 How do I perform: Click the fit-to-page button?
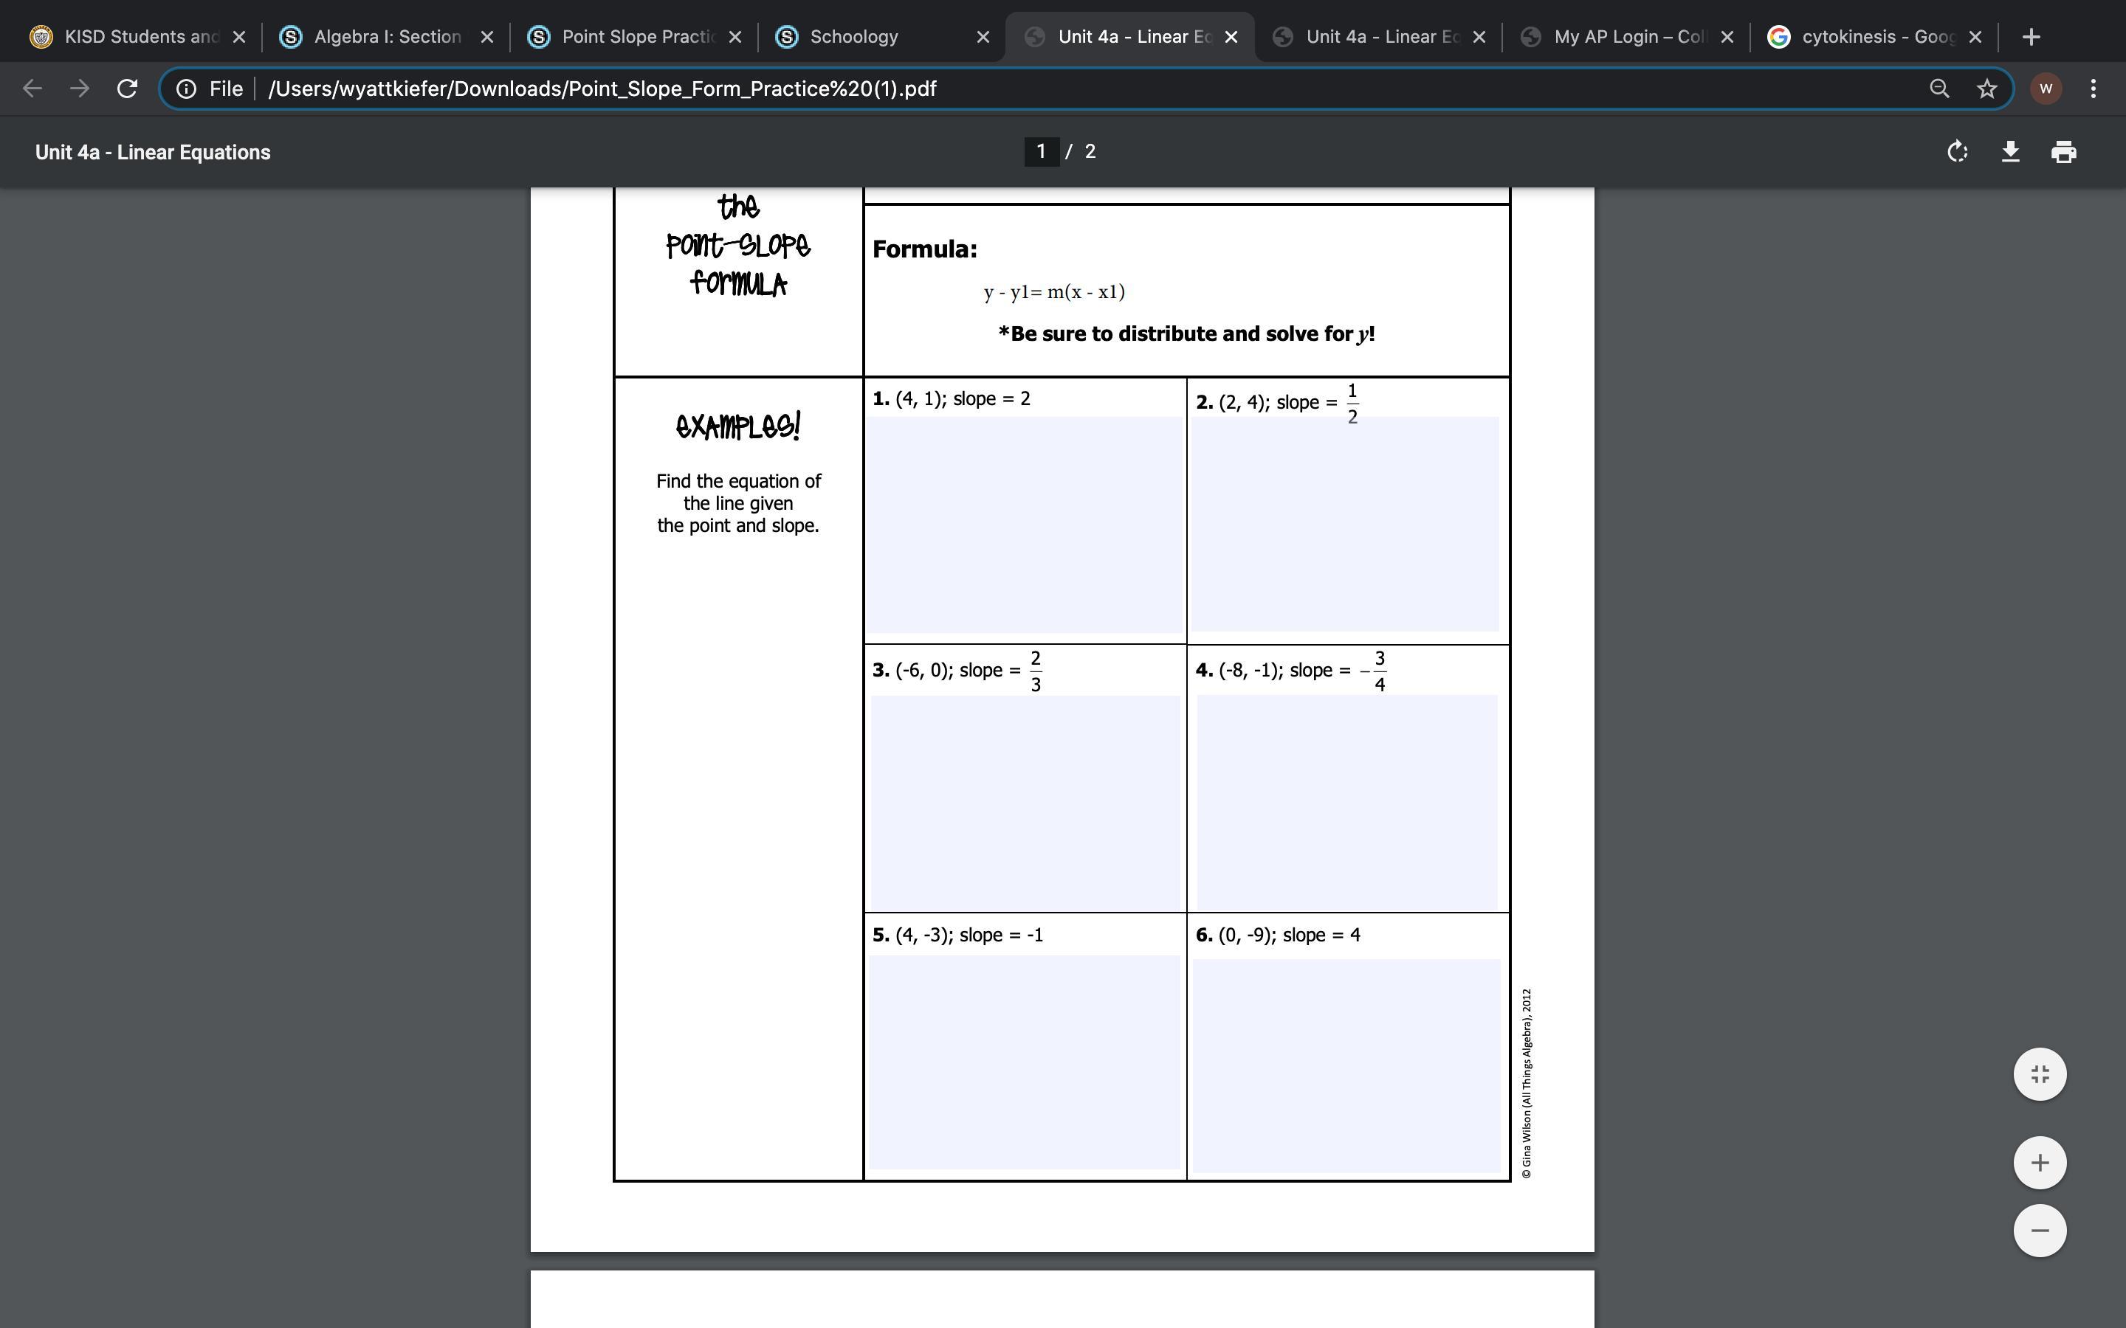(2039, 1074)
